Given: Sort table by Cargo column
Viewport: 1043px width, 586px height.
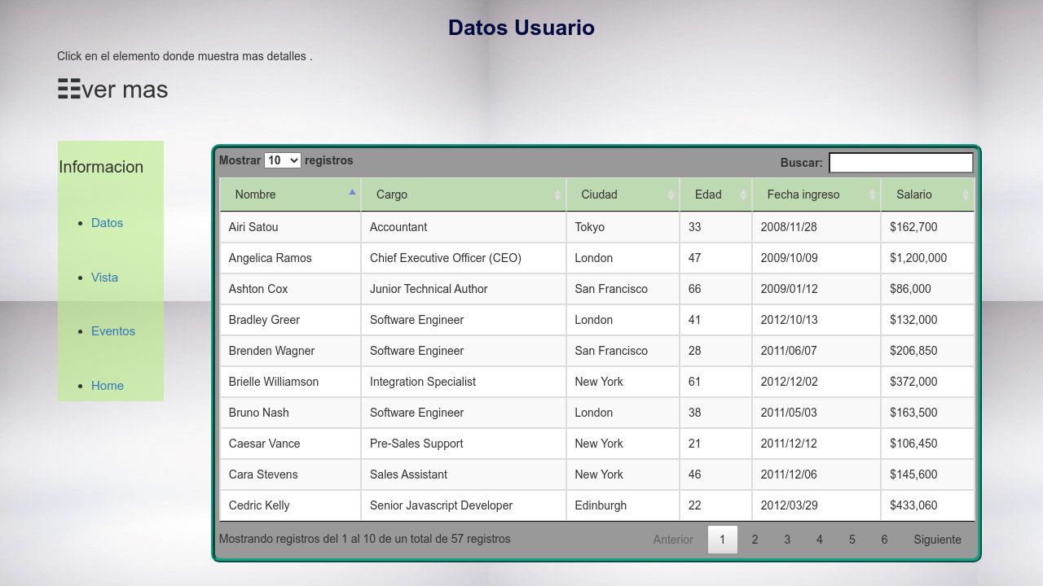Looking at the screenshot, I should [x=464, y=195].
